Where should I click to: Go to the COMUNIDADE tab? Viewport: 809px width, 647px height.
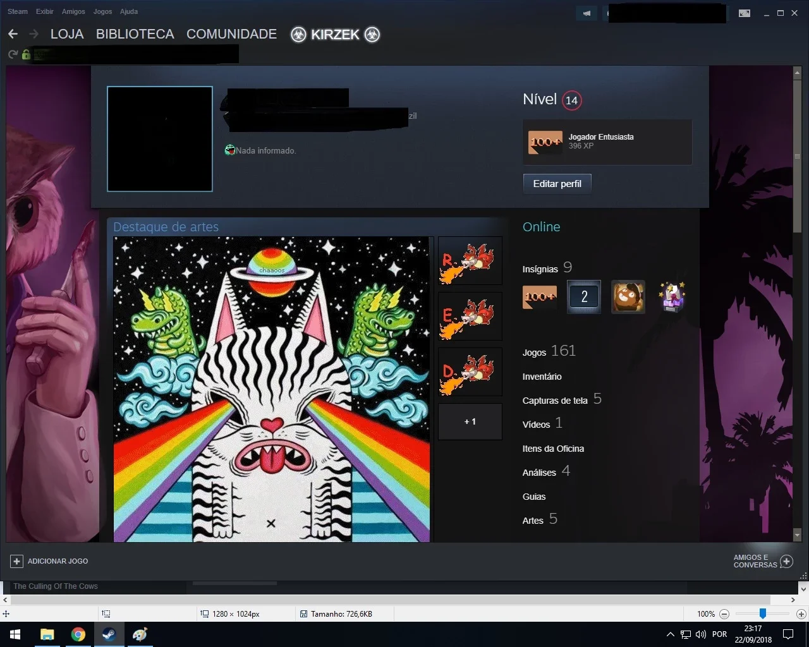pyautogui.click(x=231, y=34)
